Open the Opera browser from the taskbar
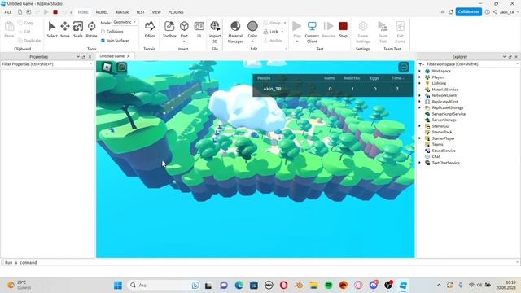Viewport: 521px width, 293px height. click(x=283, y=286)
